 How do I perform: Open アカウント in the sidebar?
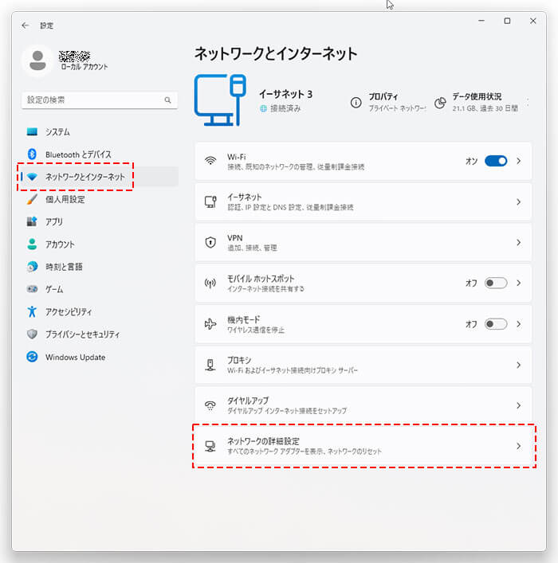tap(100, 244)
